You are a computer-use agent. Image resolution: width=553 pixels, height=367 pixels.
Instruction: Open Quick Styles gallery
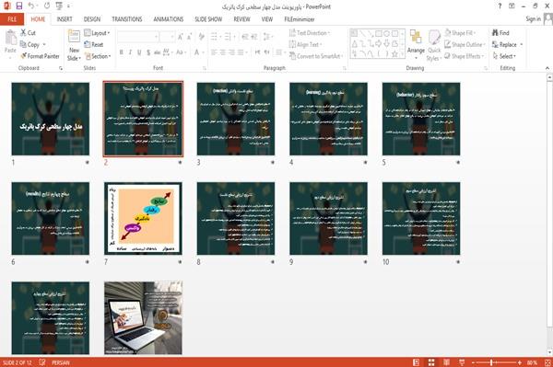click(434, 45)
